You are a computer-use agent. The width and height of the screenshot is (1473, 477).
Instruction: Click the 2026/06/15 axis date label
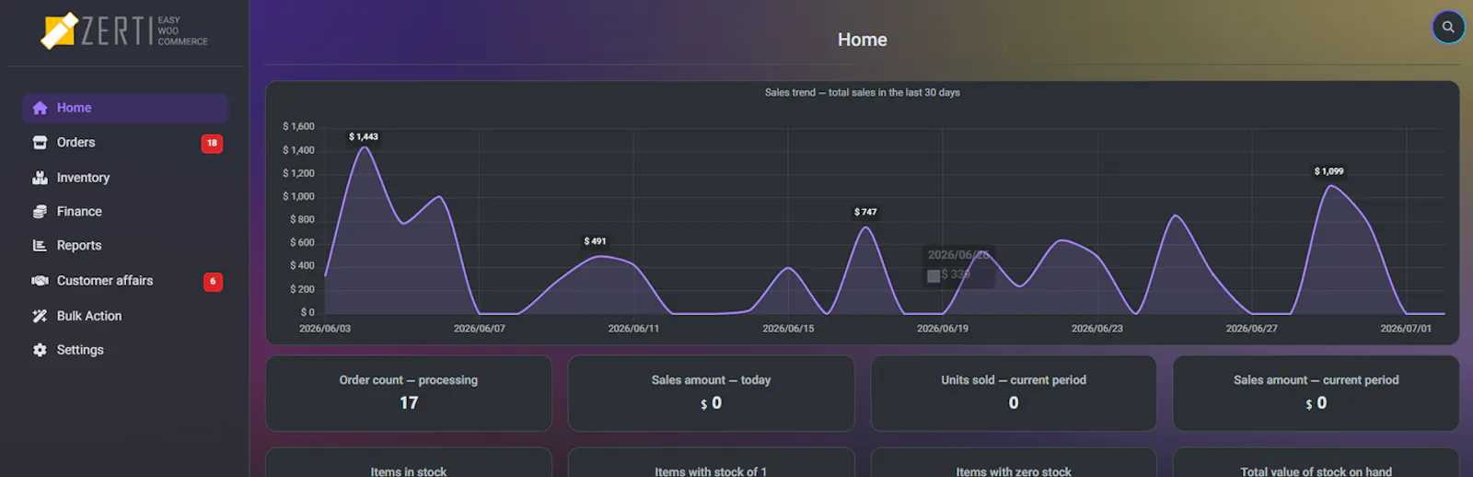point(788,329)
